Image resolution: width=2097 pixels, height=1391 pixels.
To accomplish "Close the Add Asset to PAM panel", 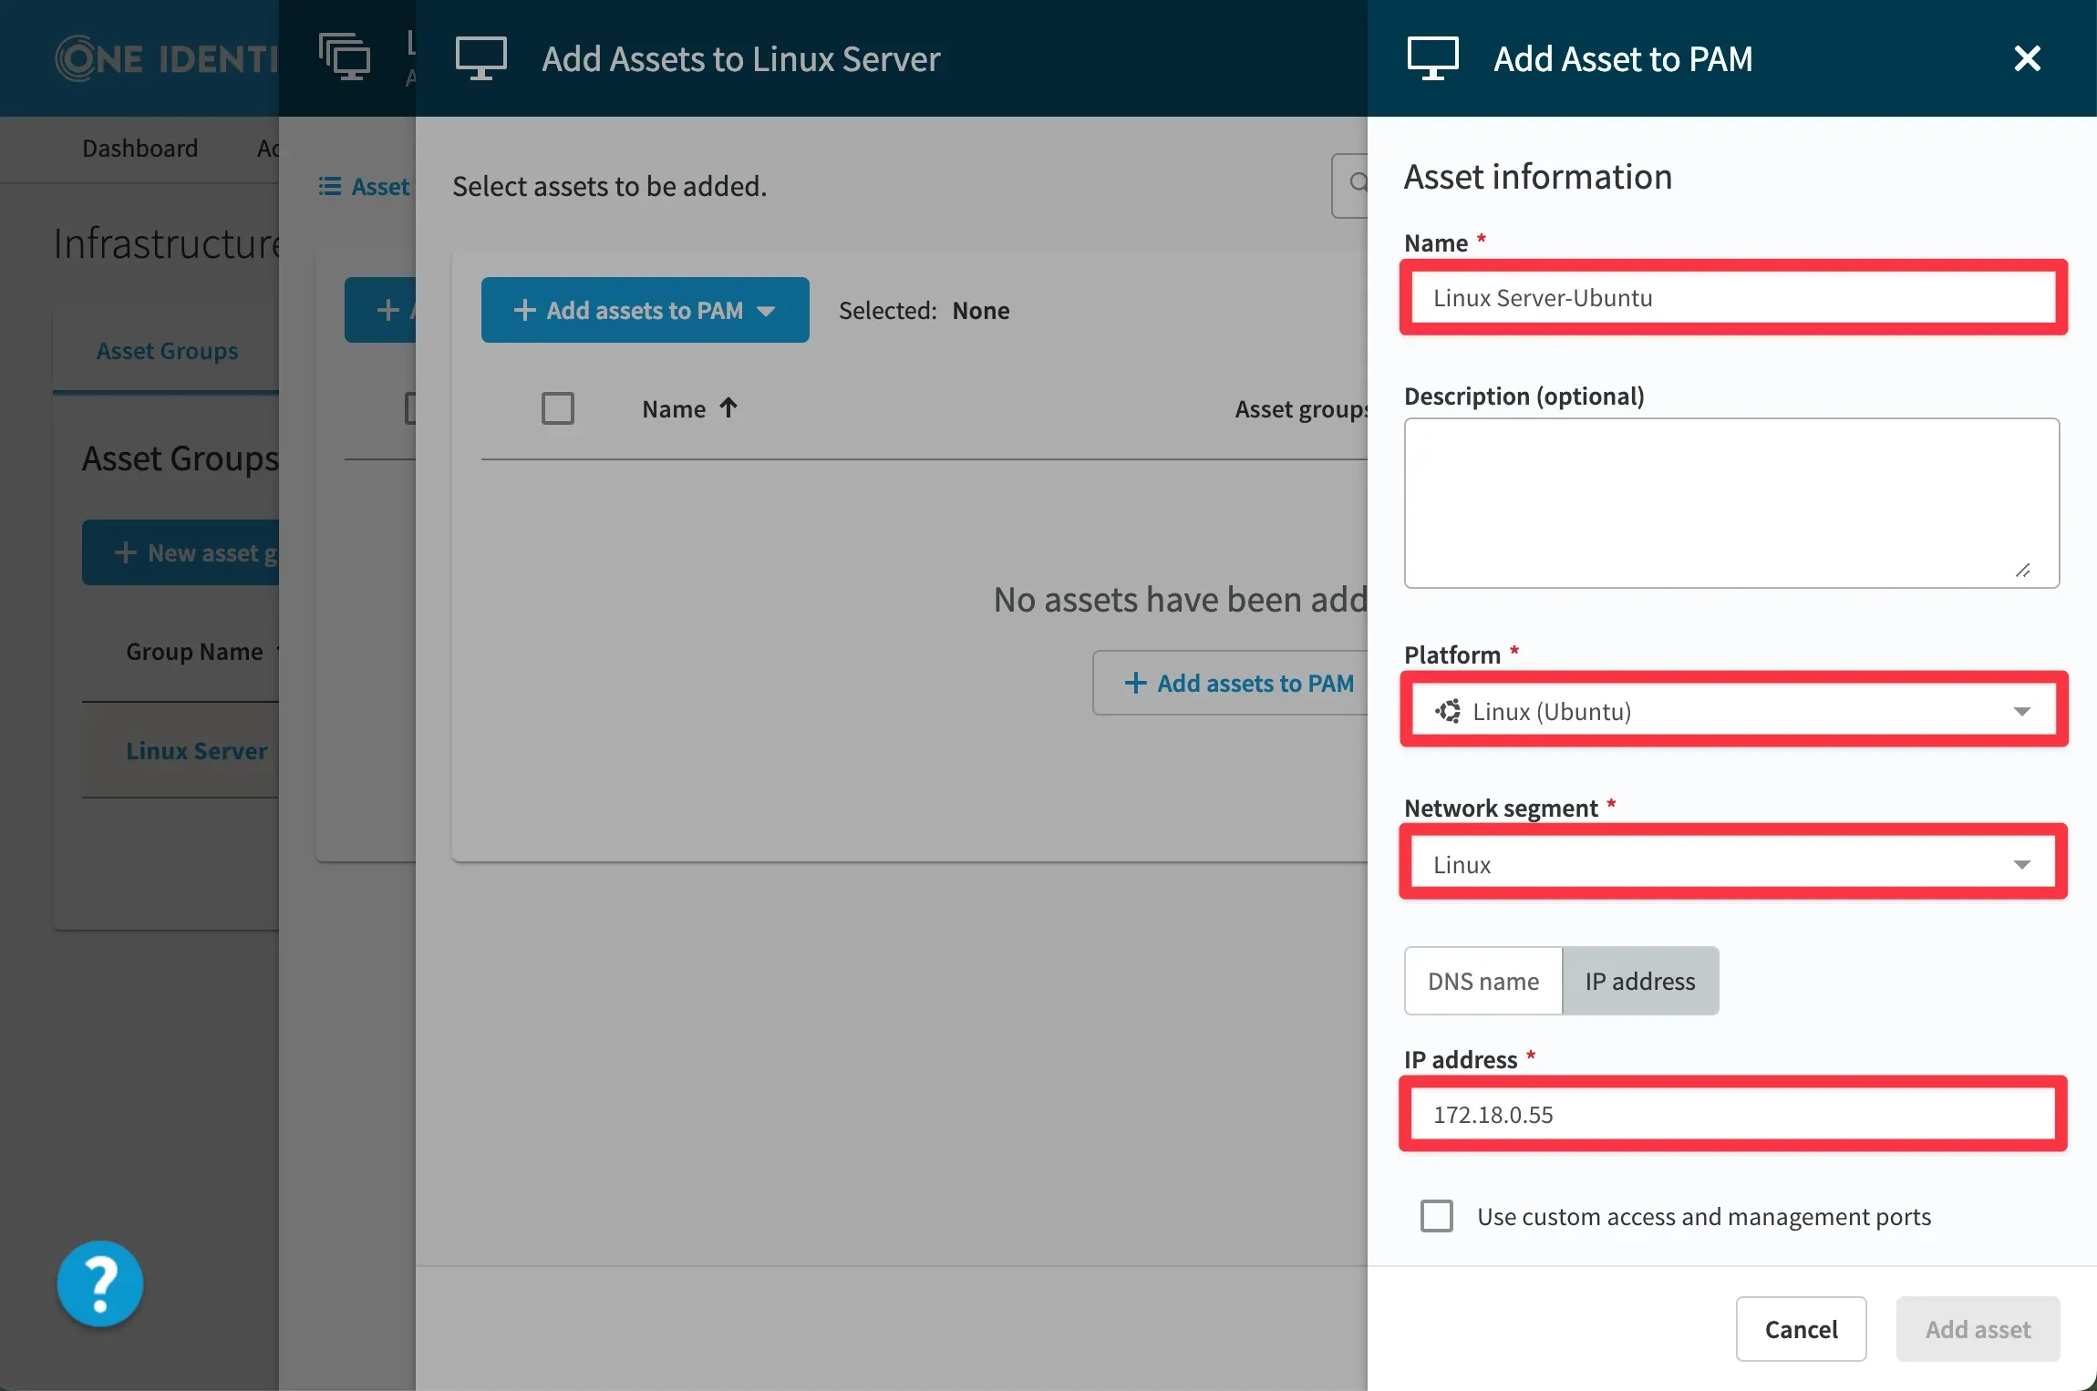I will [2027, 58].
